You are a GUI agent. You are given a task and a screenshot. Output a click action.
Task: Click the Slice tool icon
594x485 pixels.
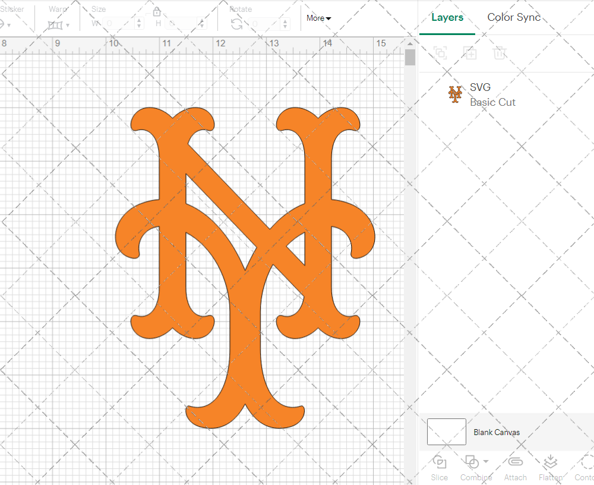(439, 462)
